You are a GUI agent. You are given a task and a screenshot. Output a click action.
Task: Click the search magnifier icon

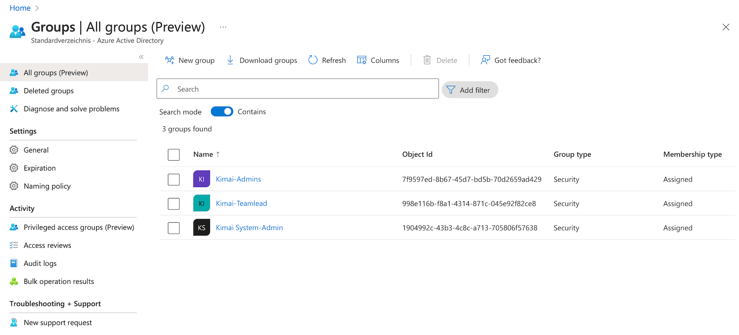[165, 89]
